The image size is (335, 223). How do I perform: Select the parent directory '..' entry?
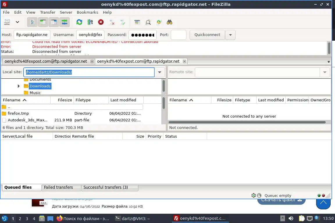72,107
